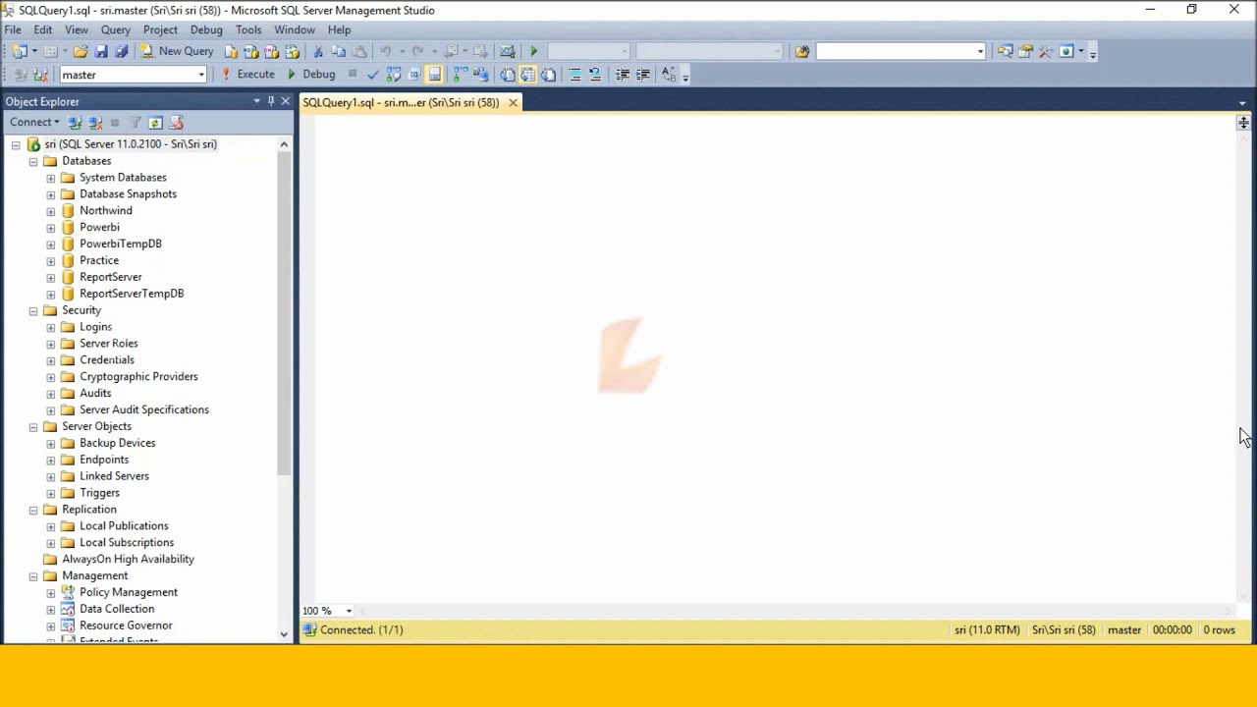Viewport: 1257px width, 707px height.
Task: Click the Decrease Indent icon
Action: 623,75
